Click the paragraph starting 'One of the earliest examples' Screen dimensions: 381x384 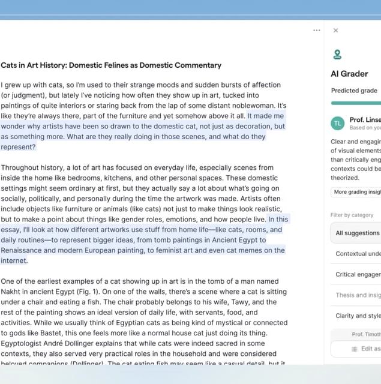144,322
